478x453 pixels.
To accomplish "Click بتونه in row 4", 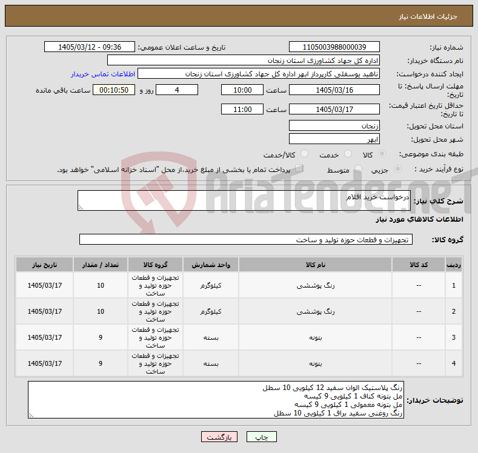I will tap(315, 363).
